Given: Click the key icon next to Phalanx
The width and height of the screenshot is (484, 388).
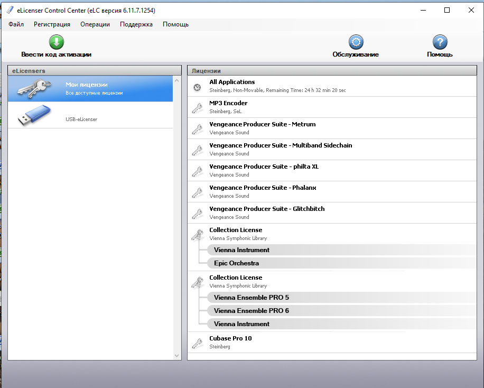Looking at the screenshot, I should click(197, 193).
